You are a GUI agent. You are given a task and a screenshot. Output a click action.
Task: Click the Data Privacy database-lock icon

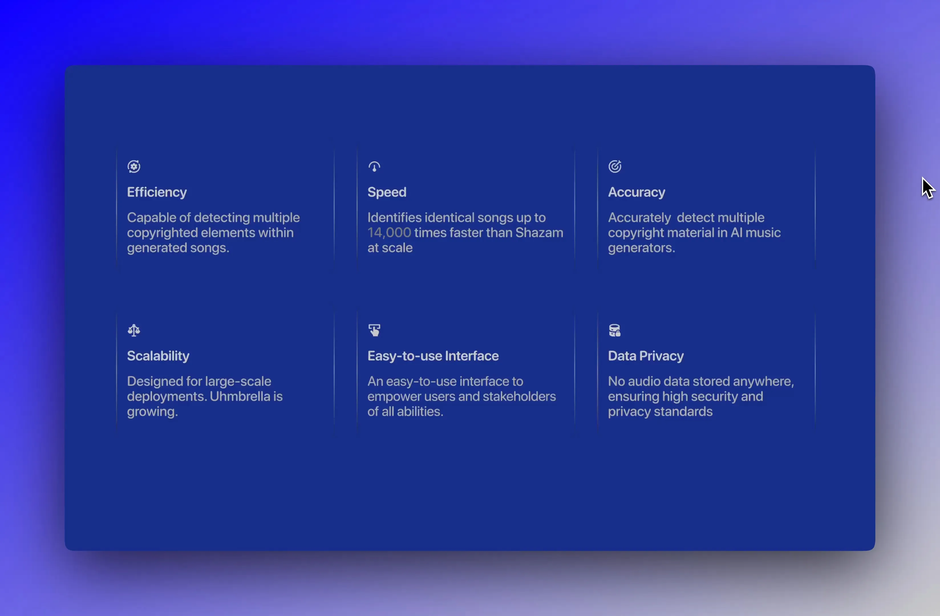tap(615, 330)
